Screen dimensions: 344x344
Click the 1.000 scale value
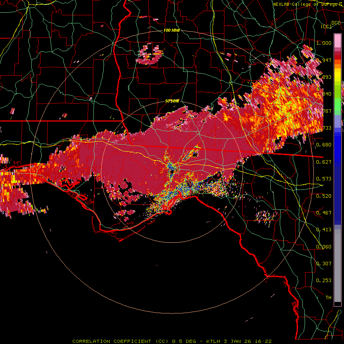[324, 43]
